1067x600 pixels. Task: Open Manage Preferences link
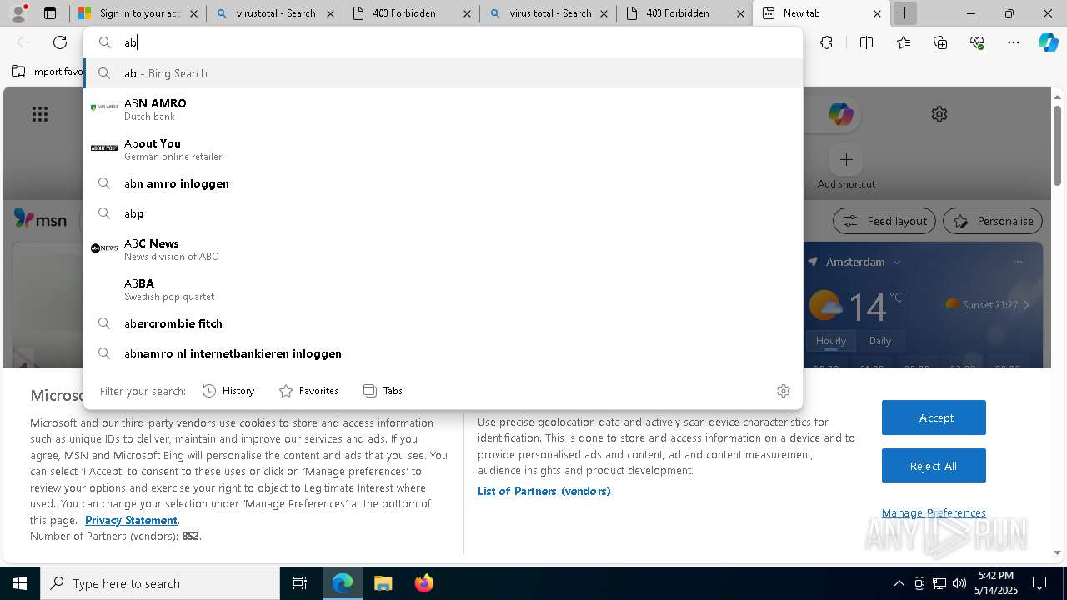pyautogui.click(x=934, y=512)
